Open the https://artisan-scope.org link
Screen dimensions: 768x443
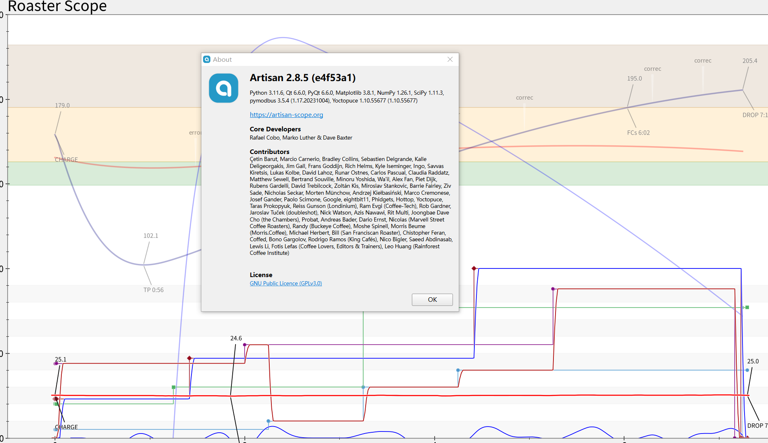[286, 115]
